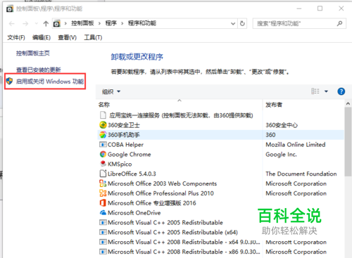Click the scrollbar up arrow of the list
Screen dimensions: 352x258
348,103
